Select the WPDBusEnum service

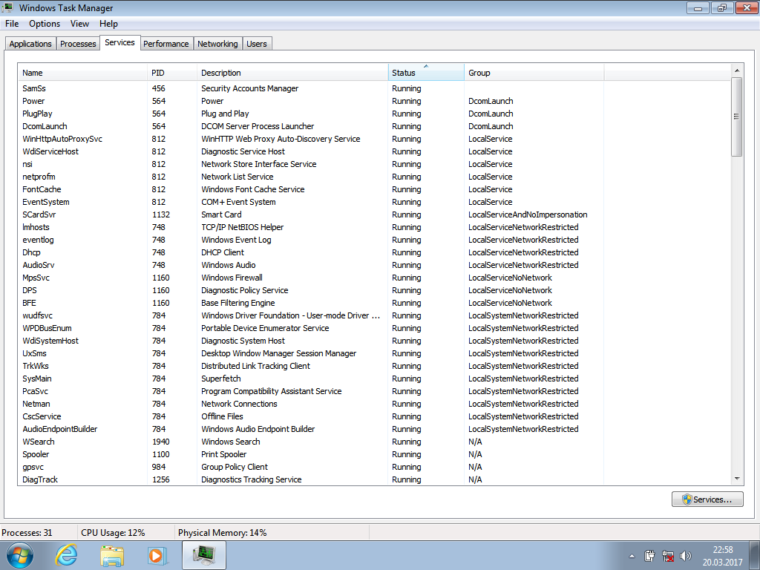click(47, 327)
